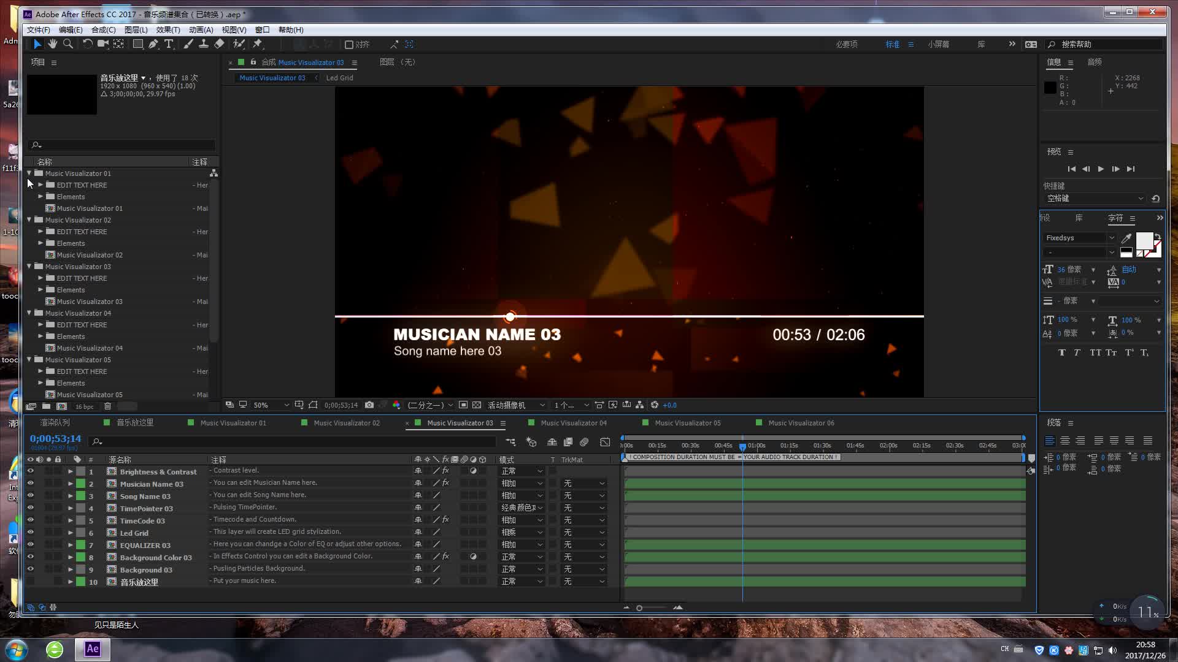Create new folder in Project panel

[x=46, y=406]
